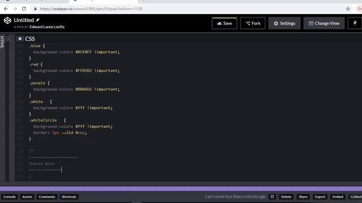
Task: Click the .purple selector line
Action: tap(39, 83)
